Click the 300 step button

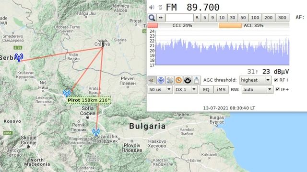[x=282, y=18]
